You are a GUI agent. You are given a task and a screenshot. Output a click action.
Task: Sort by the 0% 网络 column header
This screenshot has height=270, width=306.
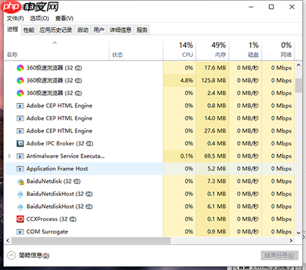[x=279, y=50]
